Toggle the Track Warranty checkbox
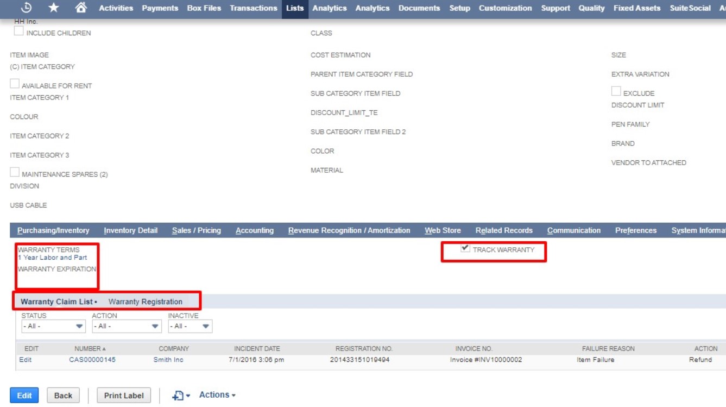Image resolution: width=726 pixels, height=407 pixels. tap(465, 248)
